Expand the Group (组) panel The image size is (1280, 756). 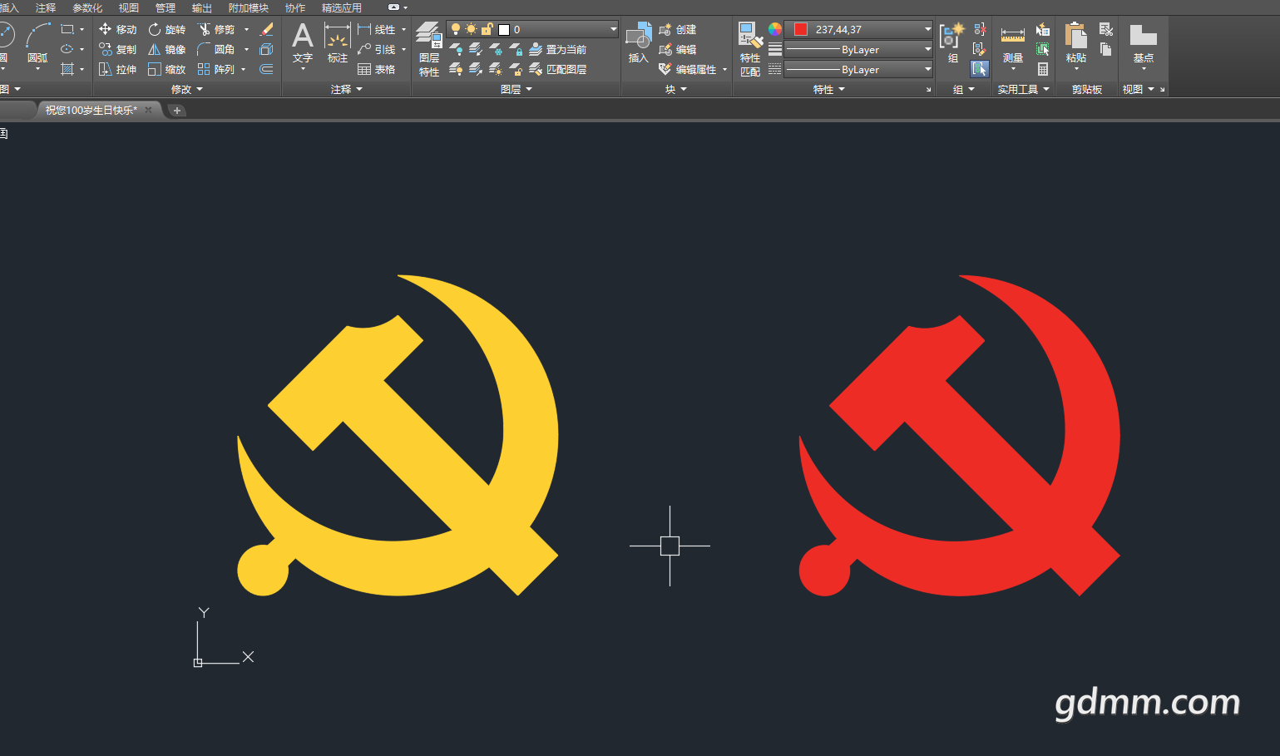(x=964, y=89)
